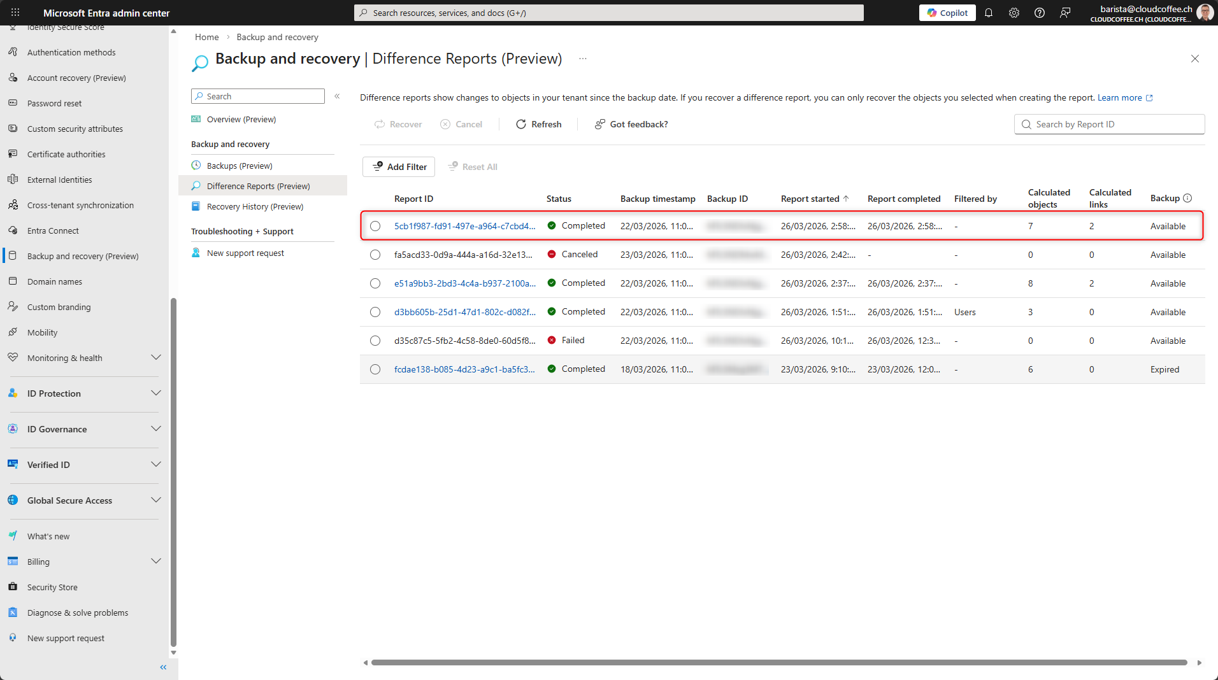The image size is (1218, 680).
Task: Click the help question mark icon
Action: (x=1040, y=13)
